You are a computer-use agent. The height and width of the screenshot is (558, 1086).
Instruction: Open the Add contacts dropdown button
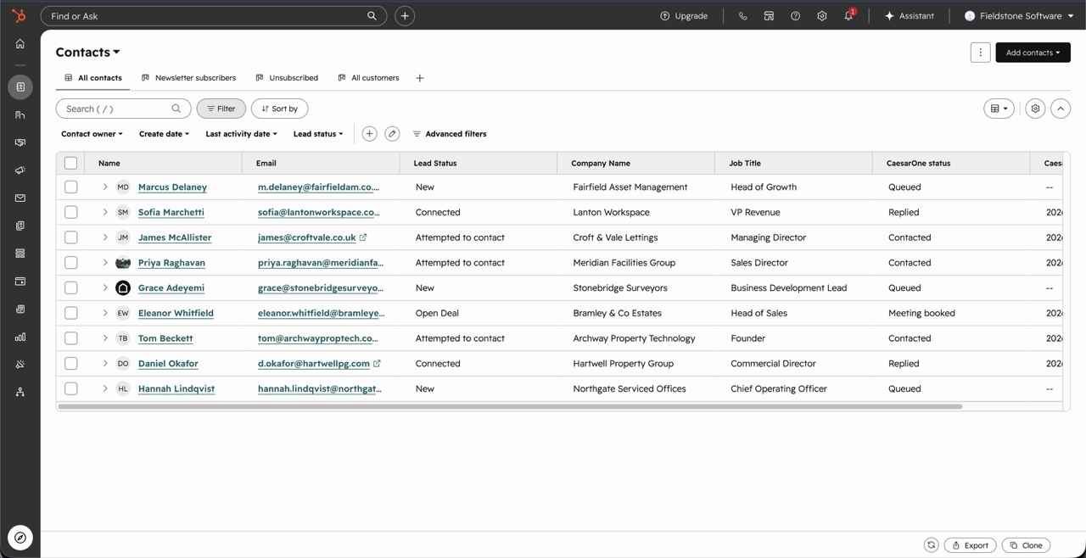[x=1033, y=53]
